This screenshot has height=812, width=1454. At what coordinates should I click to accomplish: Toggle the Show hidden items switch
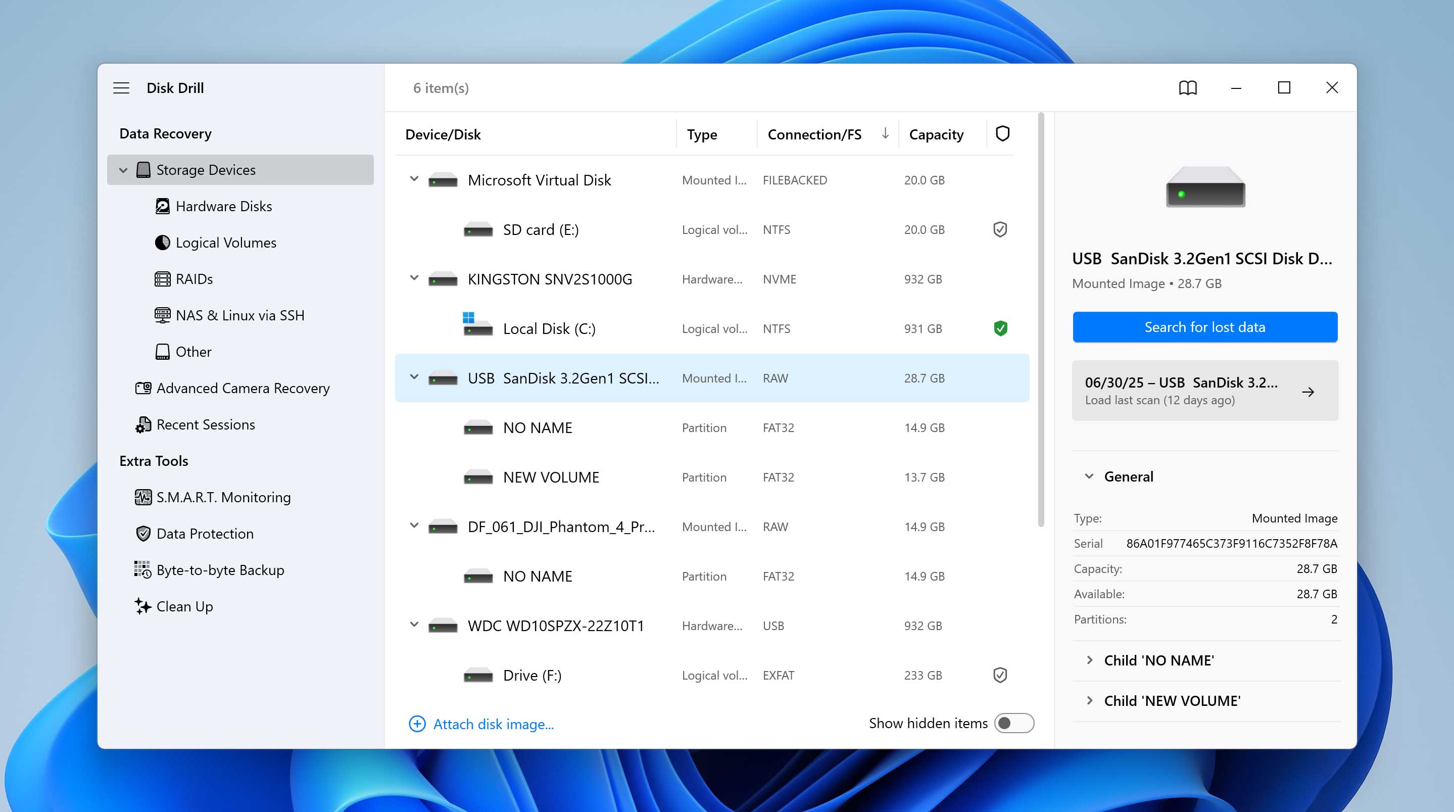(1014, 723)
